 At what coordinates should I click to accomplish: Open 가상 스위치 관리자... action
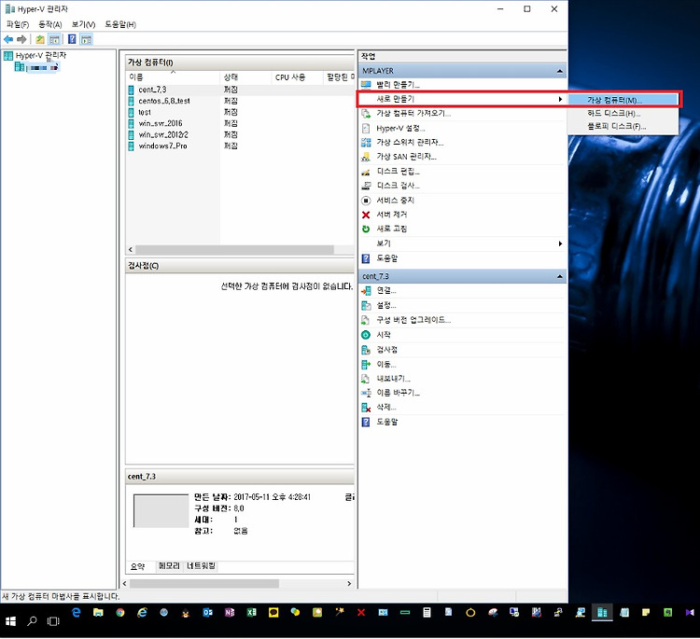click(x=410, y=143)
